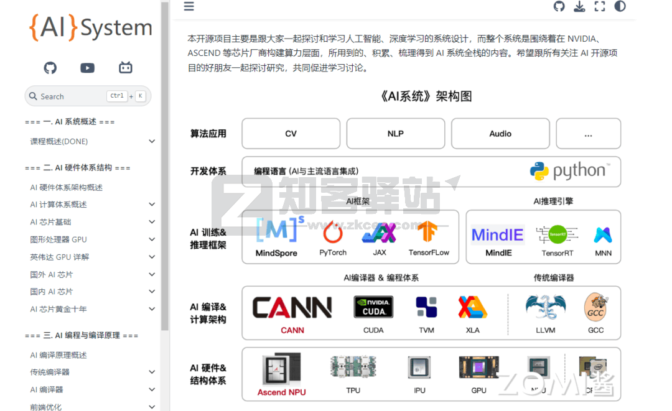The width and height of the screenshot is (672, 411).
Task: Select the CUDA logo in the compiler section
Action: [373, 307]
